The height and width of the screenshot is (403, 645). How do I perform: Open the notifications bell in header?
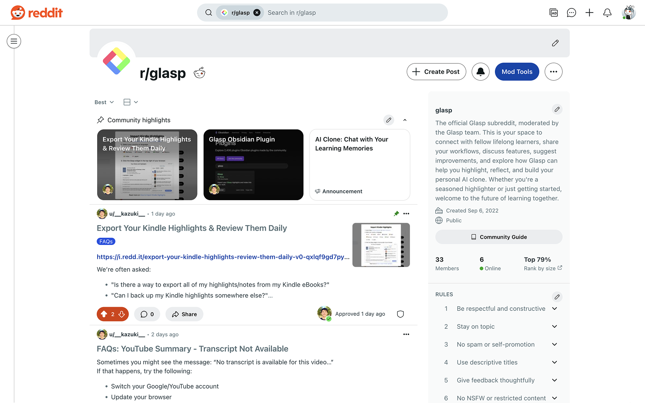(607, 13)
